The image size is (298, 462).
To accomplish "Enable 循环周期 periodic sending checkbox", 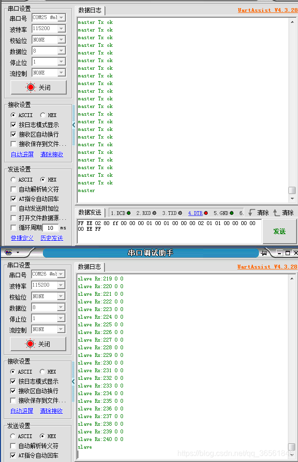I will pos(13,227).
